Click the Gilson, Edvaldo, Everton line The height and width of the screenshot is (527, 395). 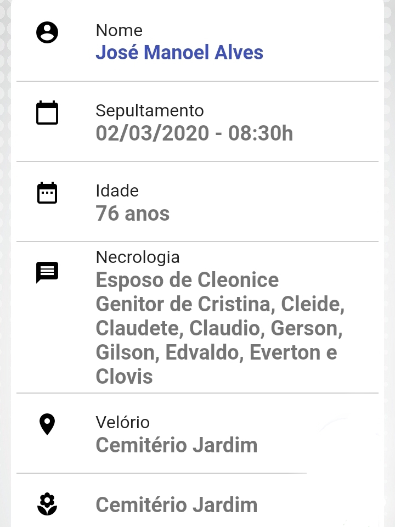(216, 352)
